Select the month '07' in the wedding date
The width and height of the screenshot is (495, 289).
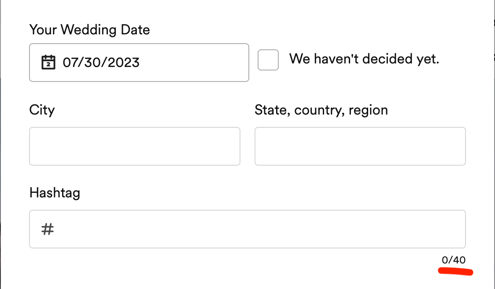(x=71, y=63)
